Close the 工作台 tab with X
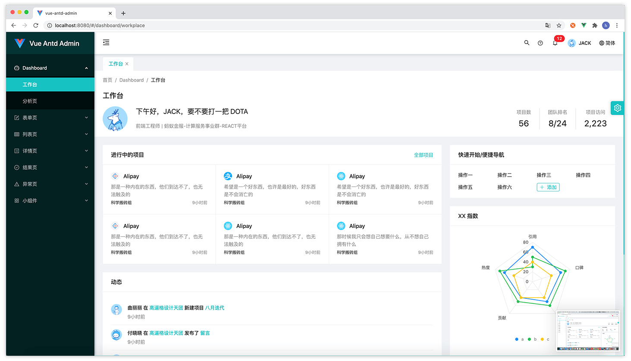The image size is (631, 361). (x=127, y=64)
